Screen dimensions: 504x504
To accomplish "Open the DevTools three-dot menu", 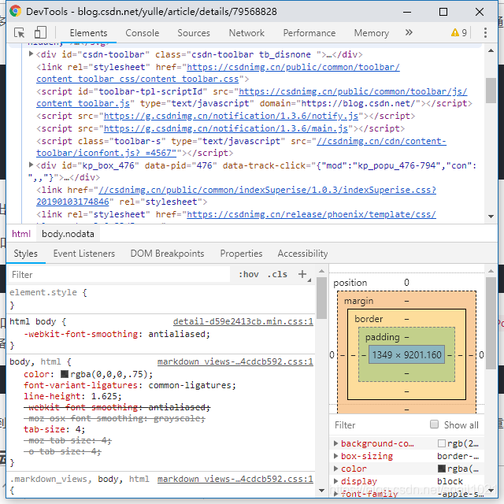I will (x=485, y=32).
